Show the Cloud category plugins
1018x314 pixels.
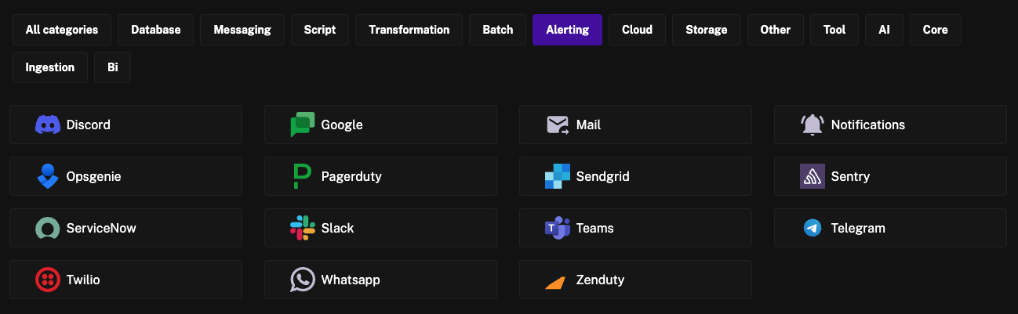(x=637, y=30)
